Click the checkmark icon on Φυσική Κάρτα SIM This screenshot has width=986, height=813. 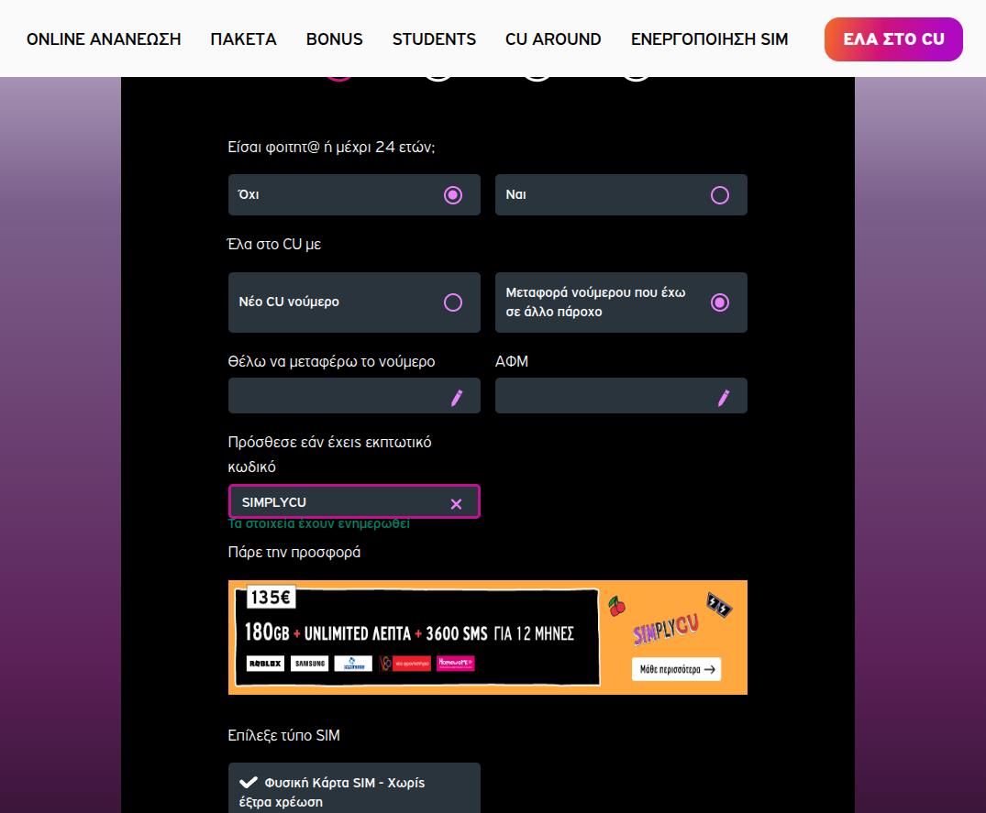click(x=248, y=783)
